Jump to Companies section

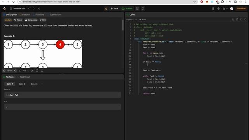point(31,20)
